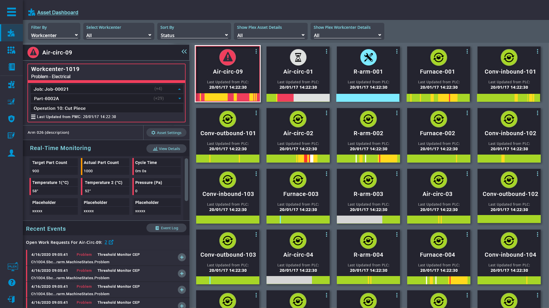Click the Asset Settings button

[x=166, y=133]
